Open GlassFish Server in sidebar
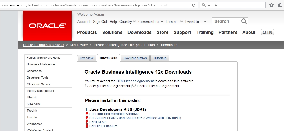 [x=48, y=84]
